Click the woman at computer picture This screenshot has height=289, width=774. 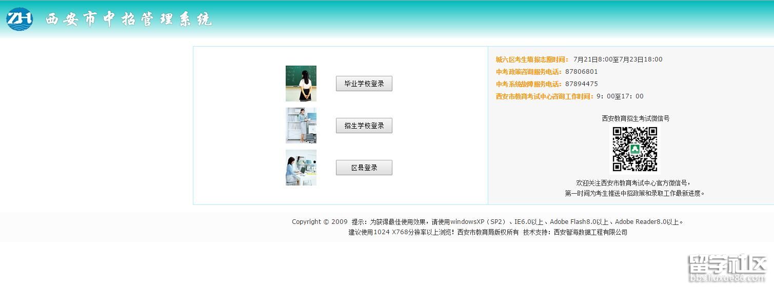[301, 168]
